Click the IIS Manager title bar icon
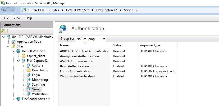 point(3,3)
